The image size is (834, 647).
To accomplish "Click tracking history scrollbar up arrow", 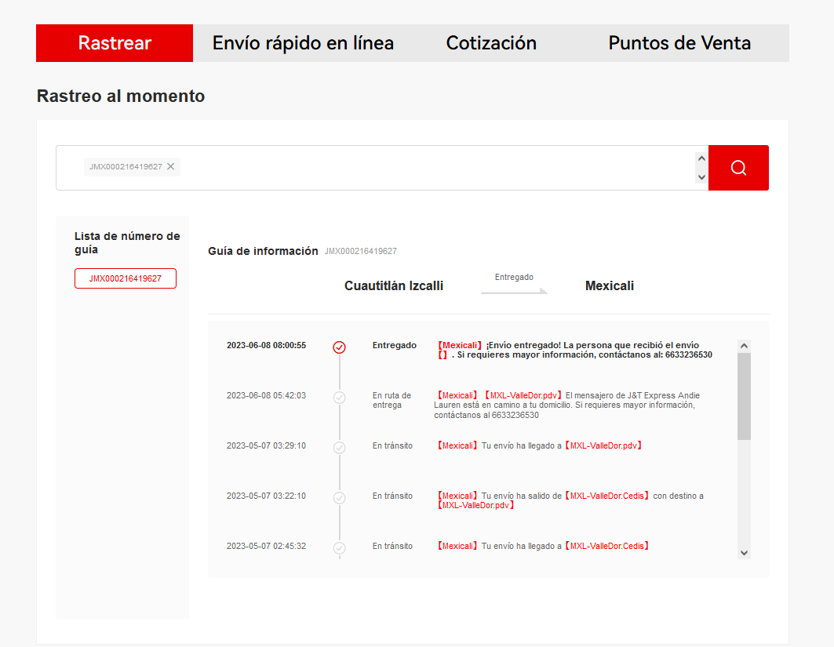I will [x=744, y=346].
